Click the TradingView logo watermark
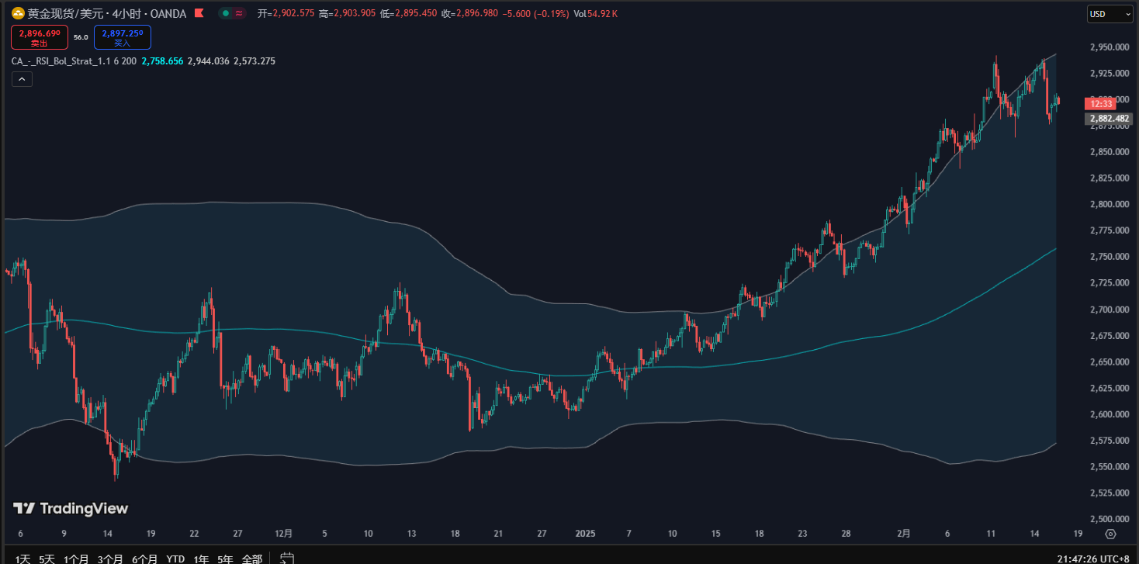 coord(71,508)
